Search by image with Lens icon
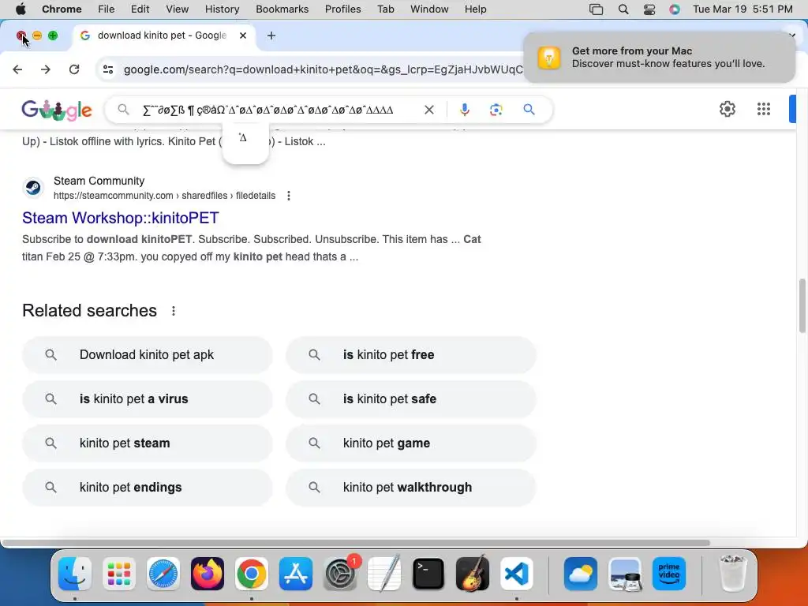 (496, 109)
